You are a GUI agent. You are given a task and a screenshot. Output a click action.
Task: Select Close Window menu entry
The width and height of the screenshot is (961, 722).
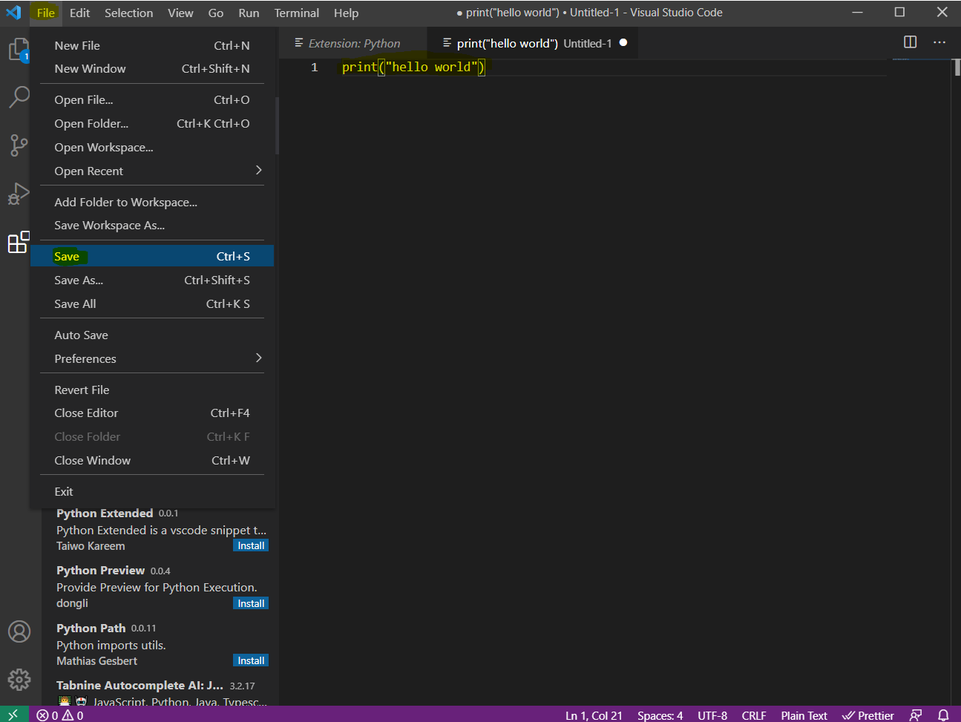pos(152,460)
